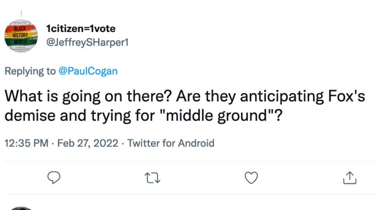375x210 pixels.
Task: Open the Twitter for Android source label
Action: click(x=171, y=143)
